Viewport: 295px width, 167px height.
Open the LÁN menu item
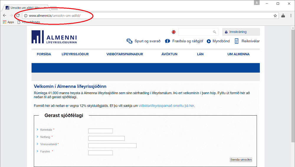click(200, 54)
